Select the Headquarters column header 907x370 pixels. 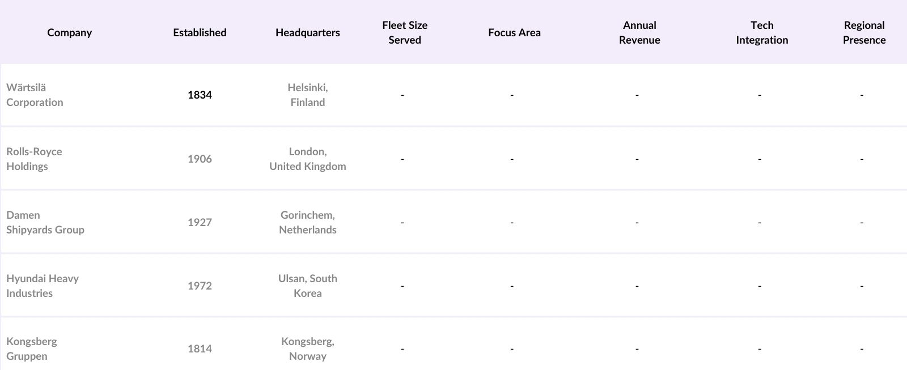point(307,32)
